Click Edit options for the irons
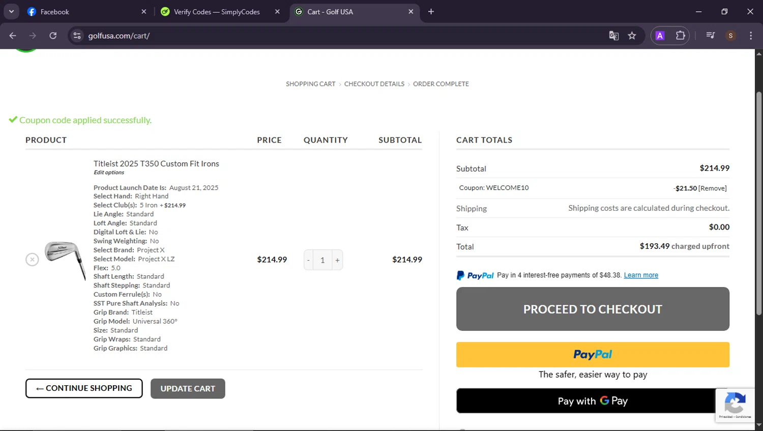 [x=109, y=173]
